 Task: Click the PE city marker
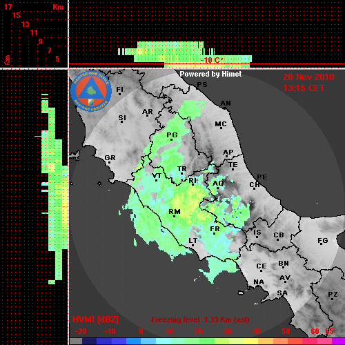[x=262, y=177]
